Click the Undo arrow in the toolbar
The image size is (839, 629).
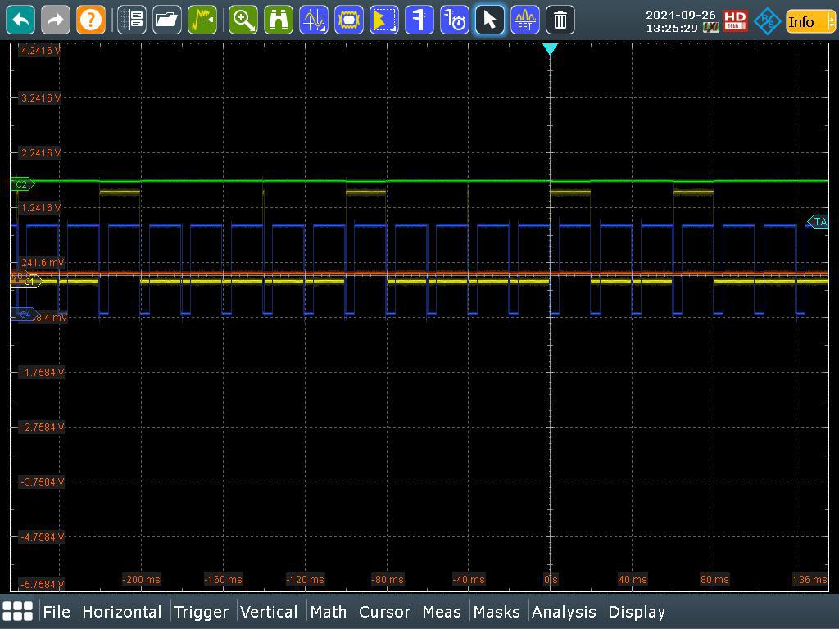[20, 20]
